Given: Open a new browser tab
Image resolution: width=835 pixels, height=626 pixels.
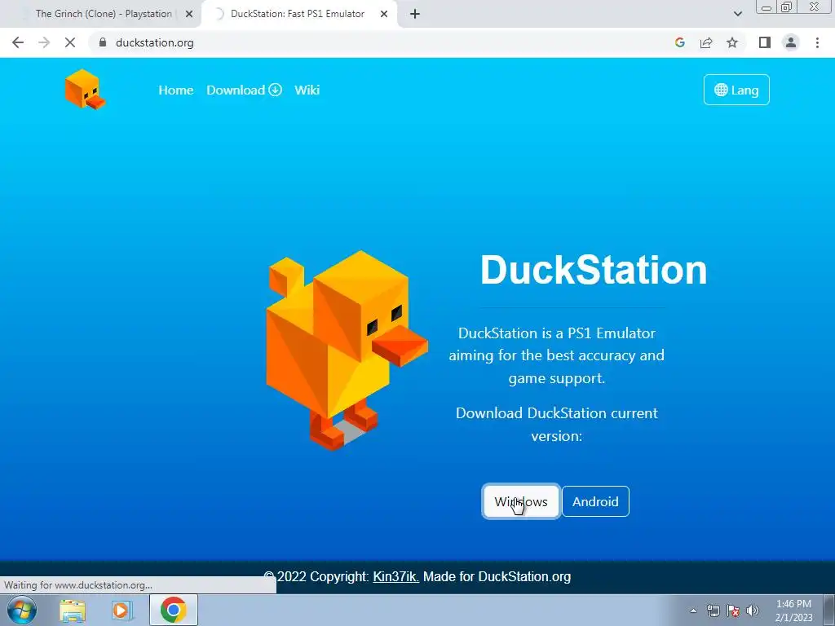Looking at the screenshot, I should pos(415,15).
